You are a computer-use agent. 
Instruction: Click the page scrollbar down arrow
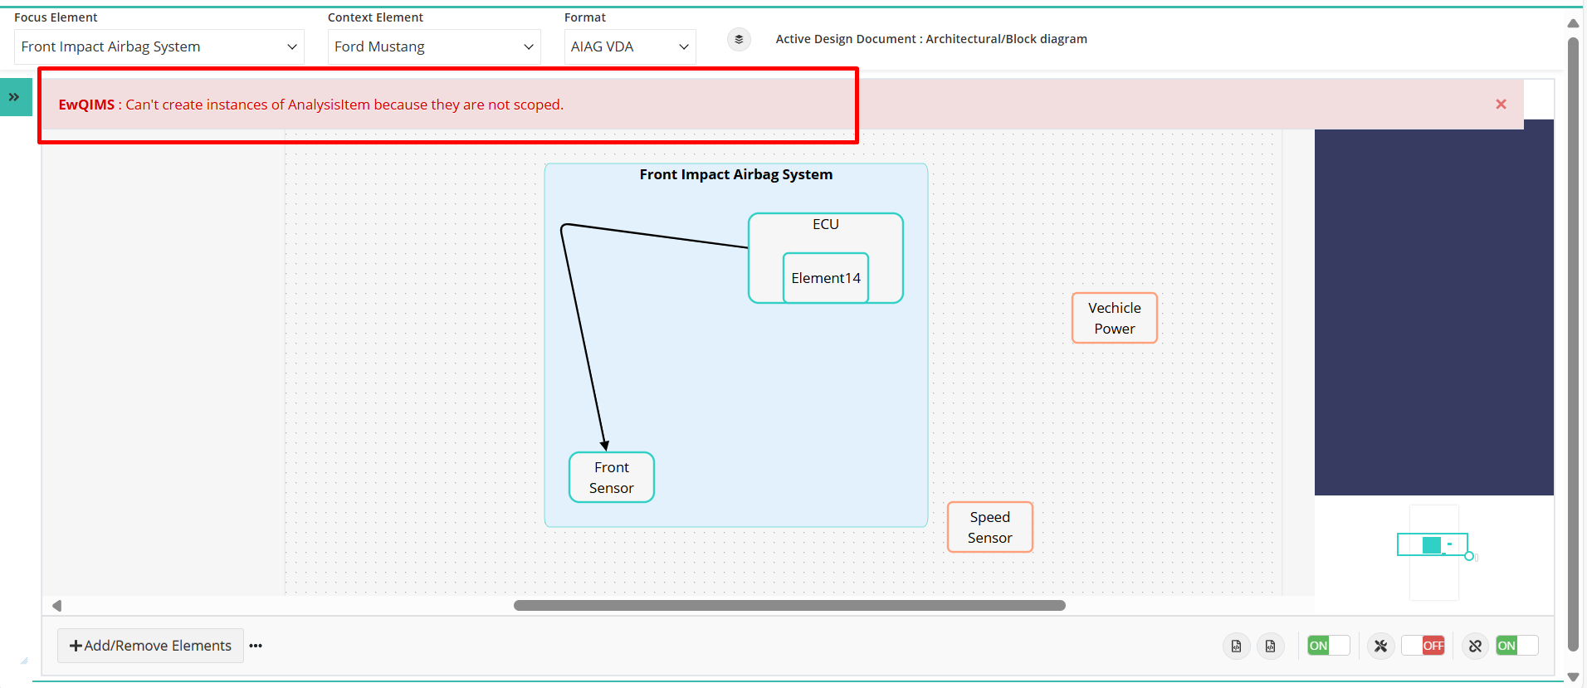pos(1573,677)
